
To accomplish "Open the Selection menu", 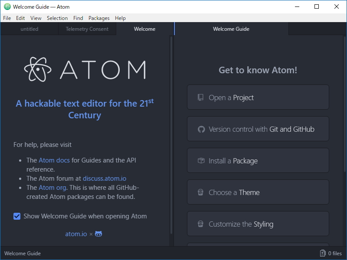I will click(x=57, y=18).
